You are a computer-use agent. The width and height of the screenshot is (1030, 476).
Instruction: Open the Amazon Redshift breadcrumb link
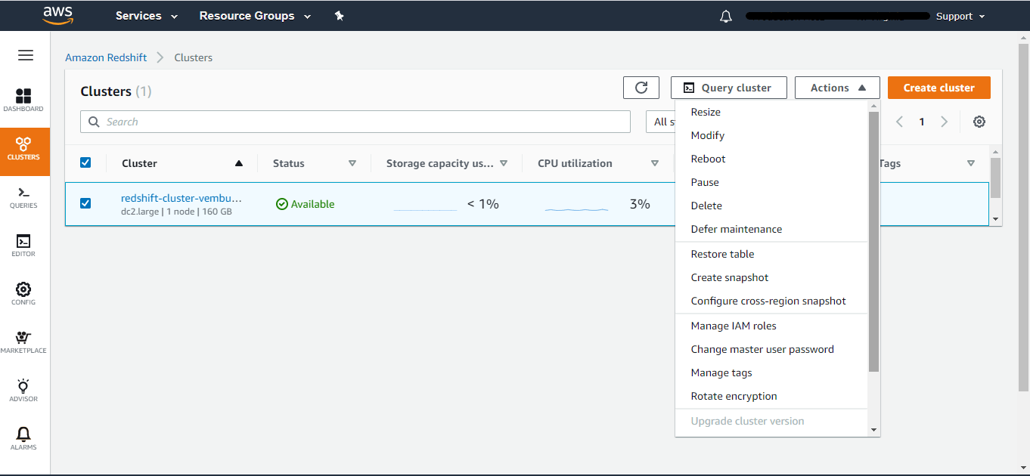(106, 57)
